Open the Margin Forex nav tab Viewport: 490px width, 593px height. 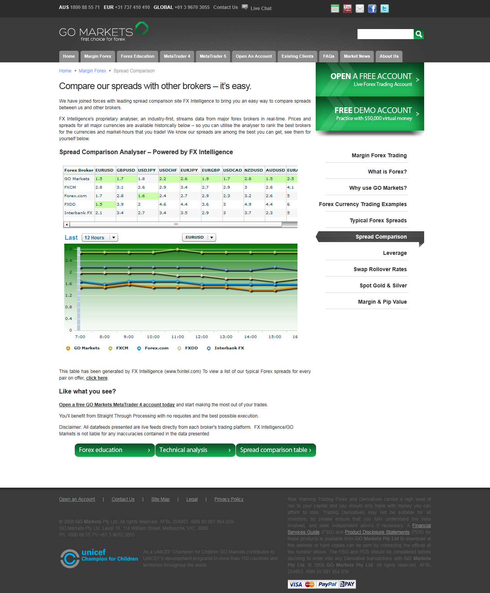click(x=98, y=56)
